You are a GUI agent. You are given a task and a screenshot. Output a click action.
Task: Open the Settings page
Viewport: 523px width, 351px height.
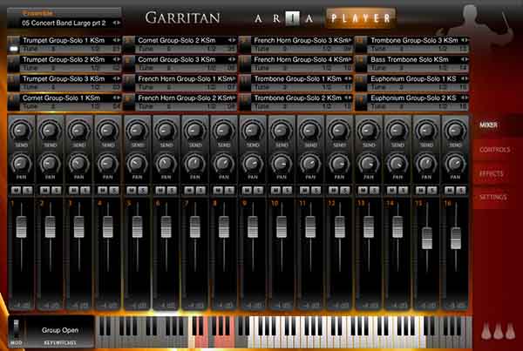pyautogui.click(x=492, y=197)
